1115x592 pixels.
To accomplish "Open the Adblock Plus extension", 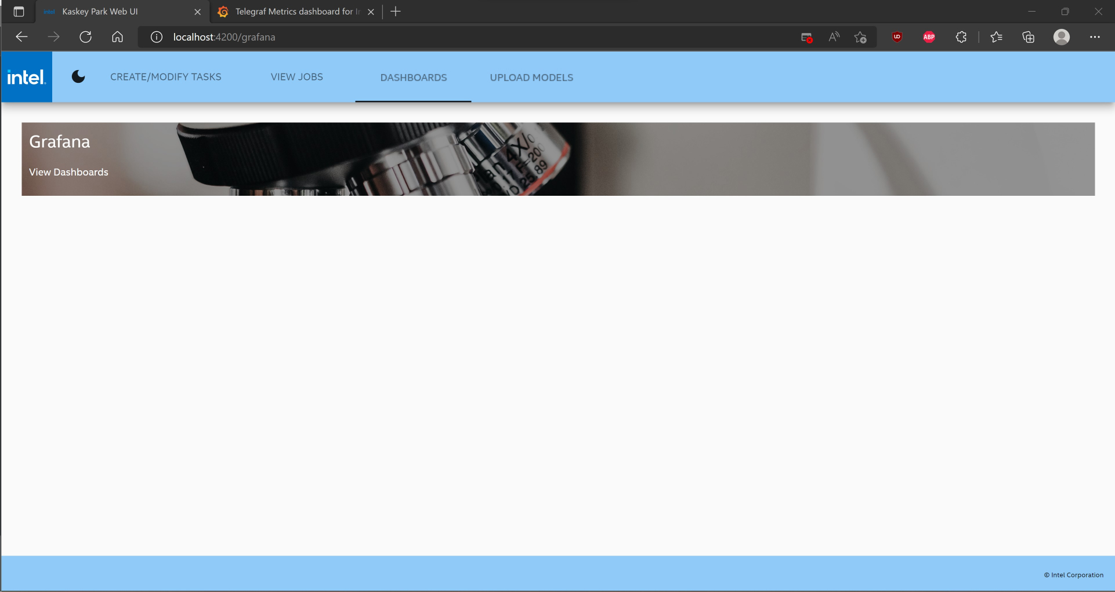I will coord(929,37).
